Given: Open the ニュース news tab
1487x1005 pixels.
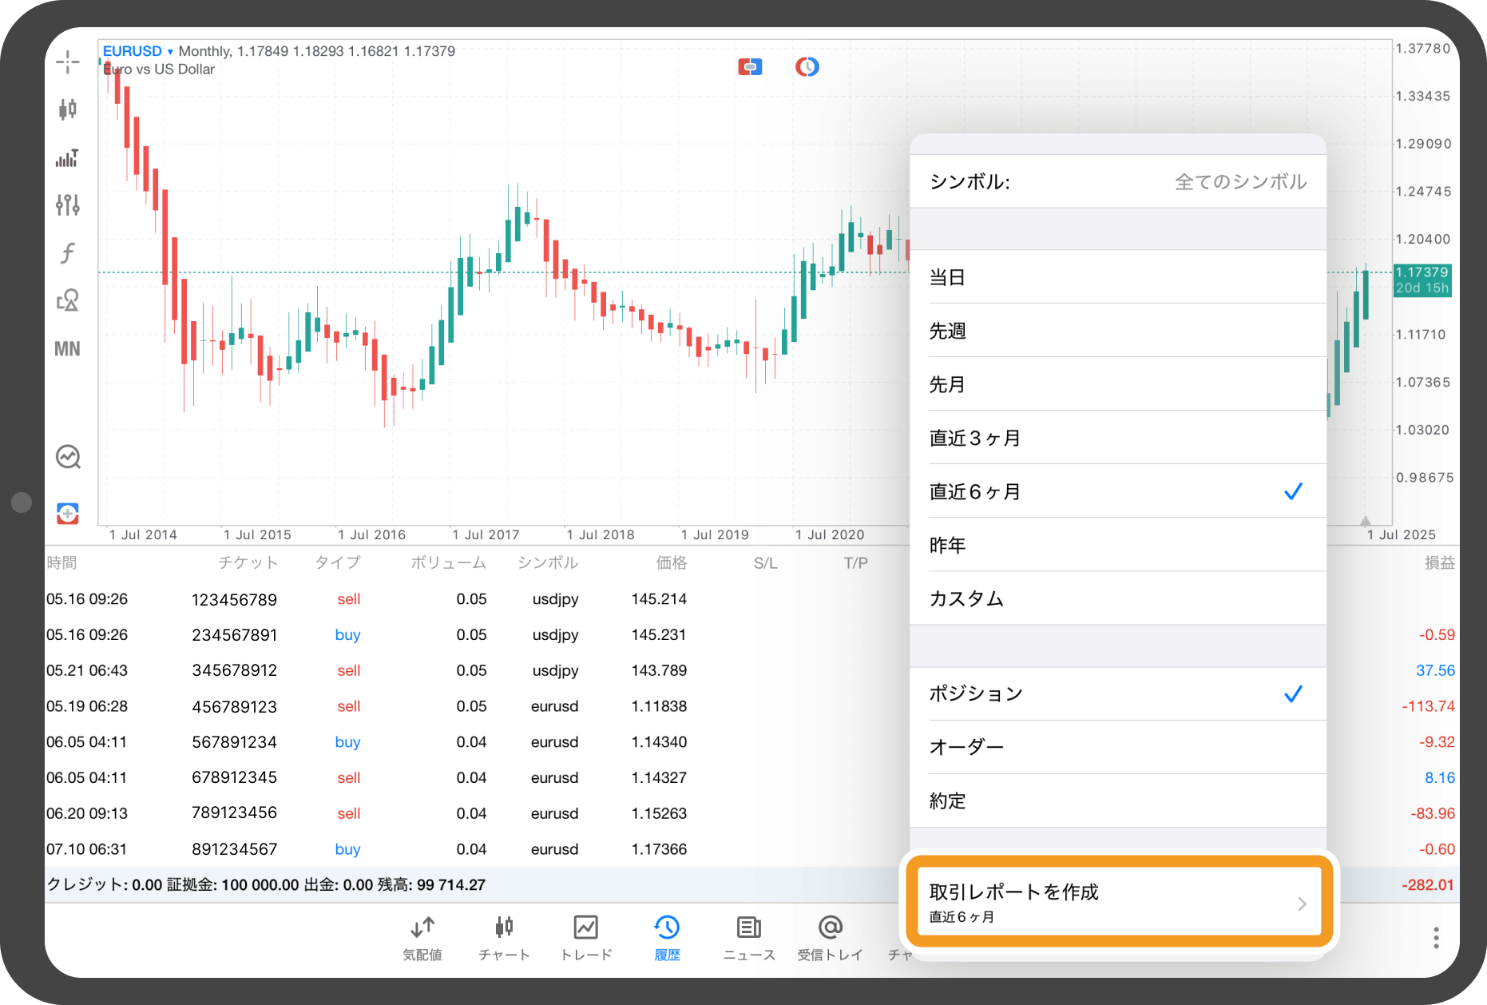Looking at the screenshot, I should (748, 937).
